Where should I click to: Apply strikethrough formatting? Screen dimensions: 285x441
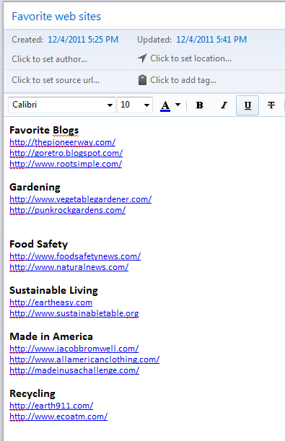[271, 105]
